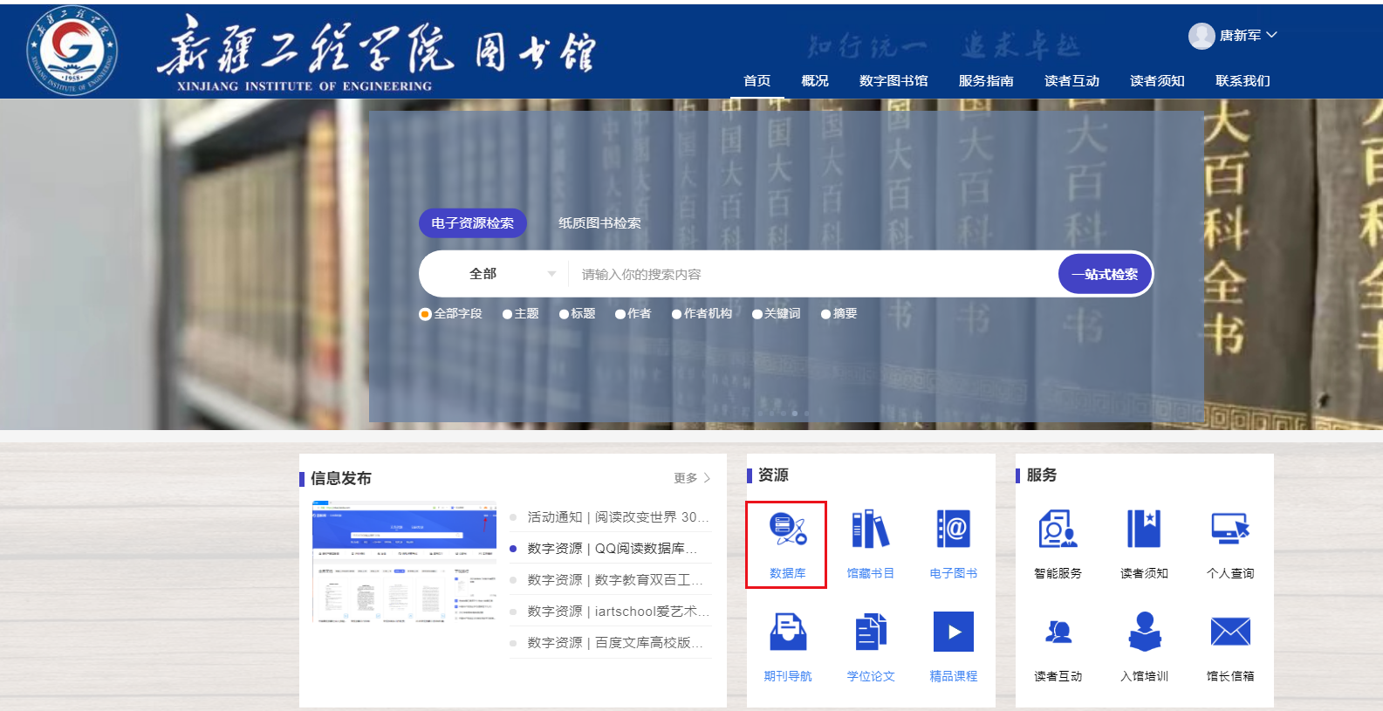Click the 更多 link in 信息发布
Image resolution: width=1383 pixels, height=711 pixels.
tap(692, 478)
